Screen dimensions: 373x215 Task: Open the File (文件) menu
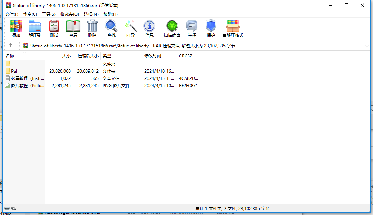pyautogui.click(x=12, y=14)
